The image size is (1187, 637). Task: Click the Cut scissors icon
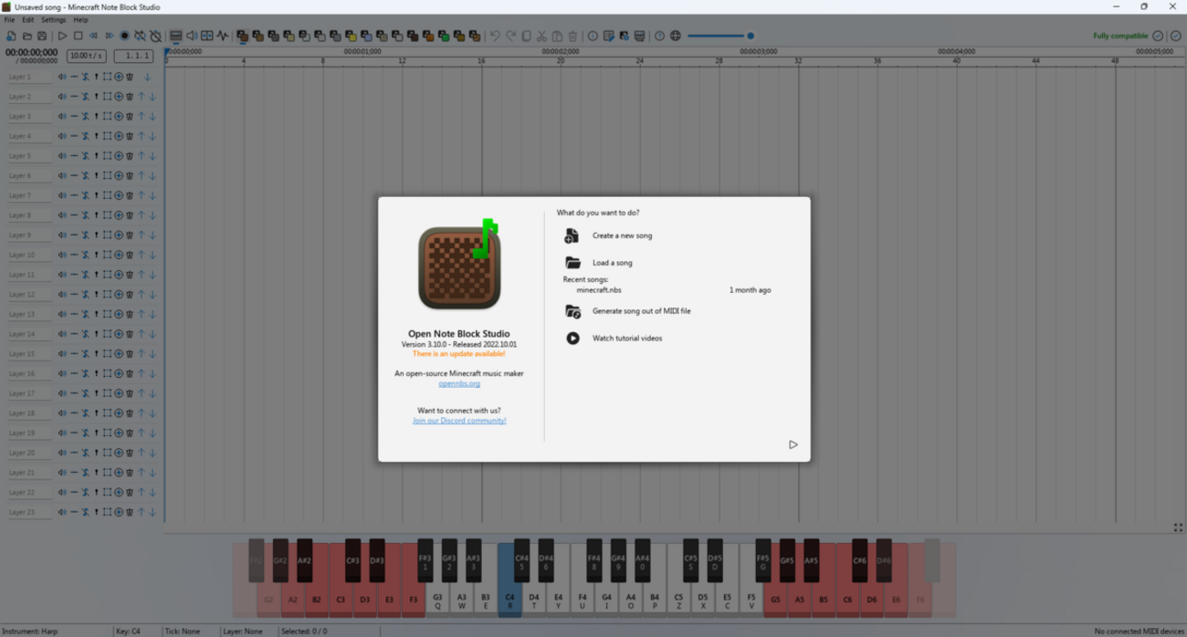[x=541, y=36]
